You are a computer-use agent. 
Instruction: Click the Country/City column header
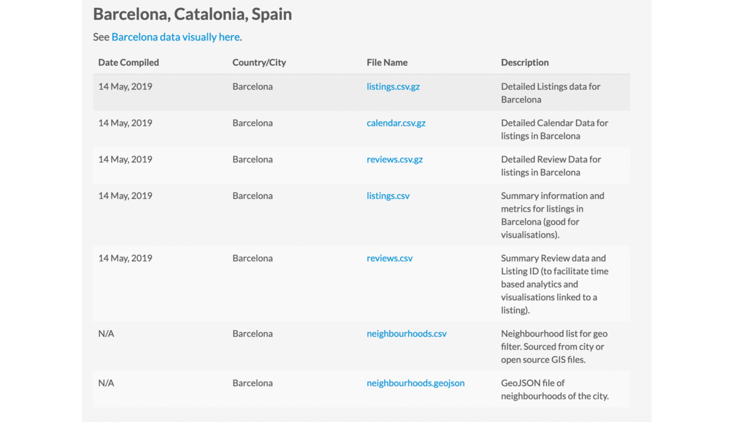click(259, 63)
